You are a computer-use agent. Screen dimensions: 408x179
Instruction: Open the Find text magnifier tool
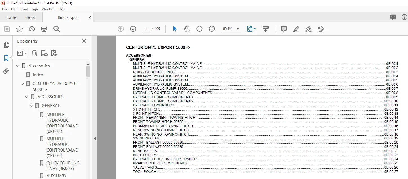(x=57, y=29)
